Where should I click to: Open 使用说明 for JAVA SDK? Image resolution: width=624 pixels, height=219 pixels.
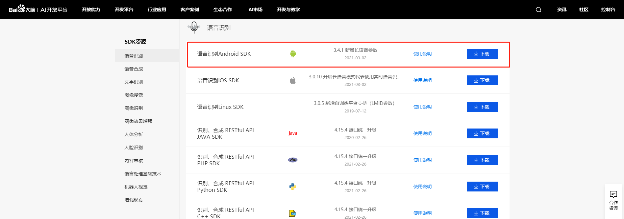422,133
